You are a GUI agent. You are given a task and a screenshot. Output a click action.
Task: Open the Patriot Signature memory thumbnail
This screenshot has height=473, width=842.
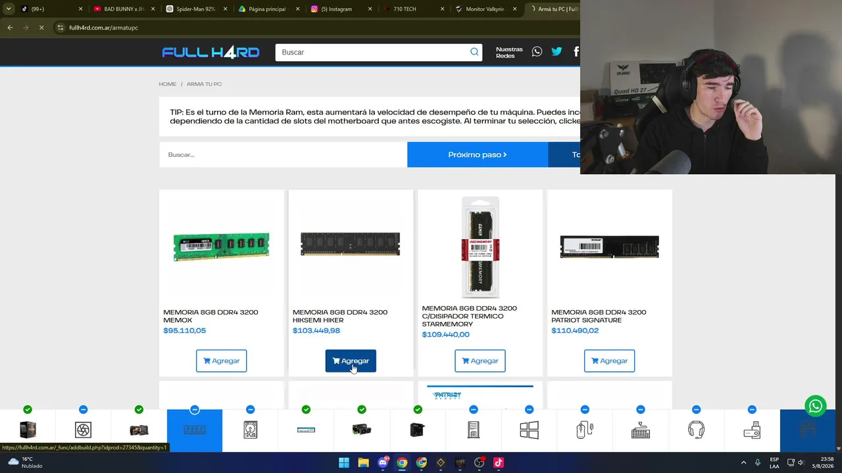(x=609, y=247)
